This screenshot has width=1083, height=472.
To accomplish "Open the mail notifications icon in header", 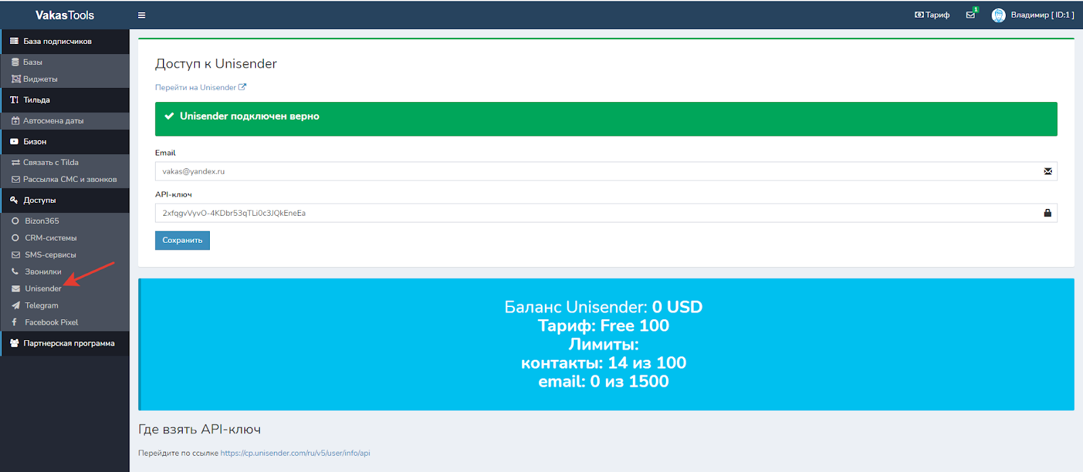I will tap(971, 15).
